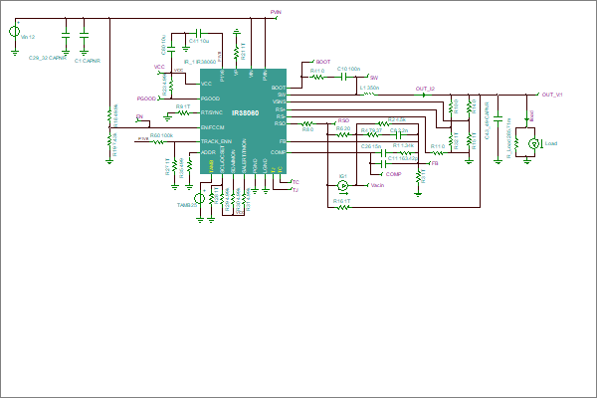The height and width of the screenshot is (398, 597).
Task: Click the purple VCC net label
Action: (159, 67)
